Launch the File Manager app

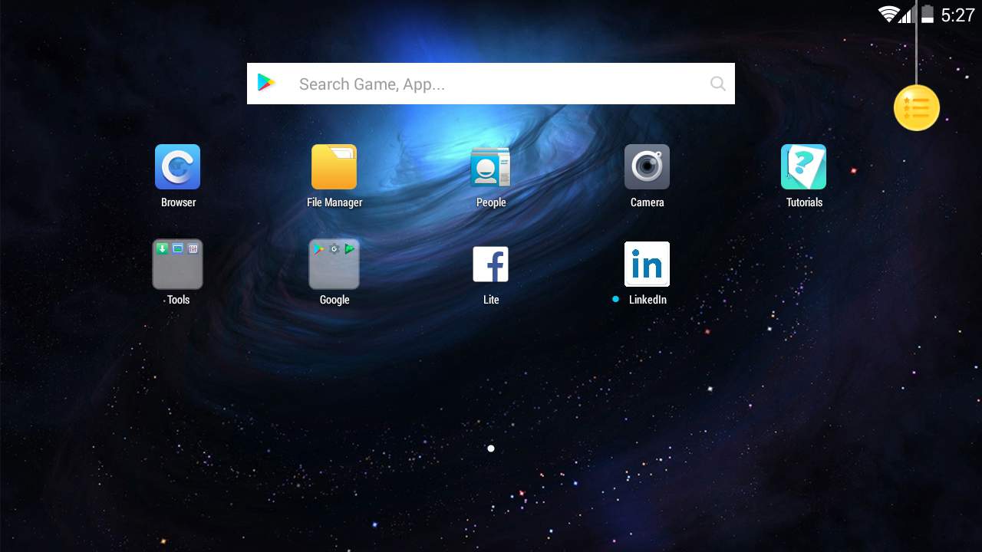pos(334,167)
